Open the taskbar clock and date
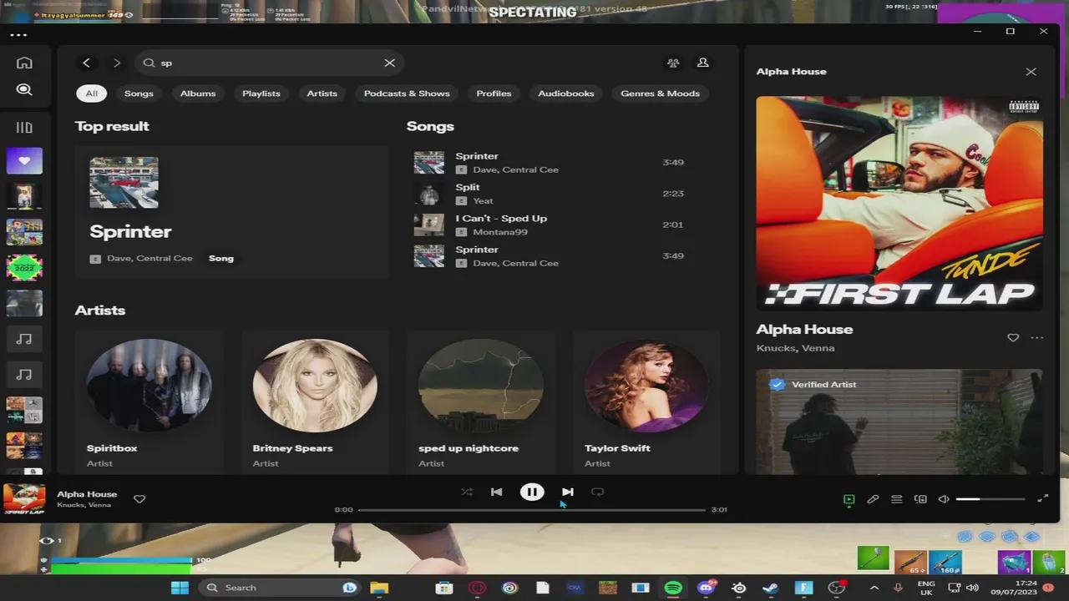This screenshot has width=1069, height=601. (x=1014, y=588)
